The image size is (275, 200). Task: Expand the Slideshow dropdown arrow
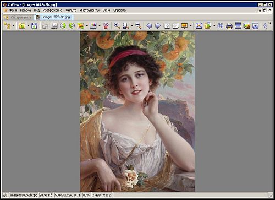tap(191, 26)
